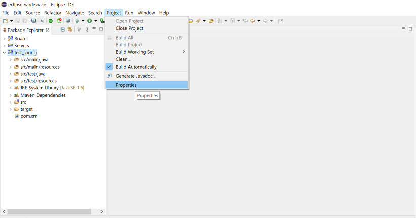Open the Run dropdown arrow
This screenshot has height=218, width=416.
click(x=96, y=21)
